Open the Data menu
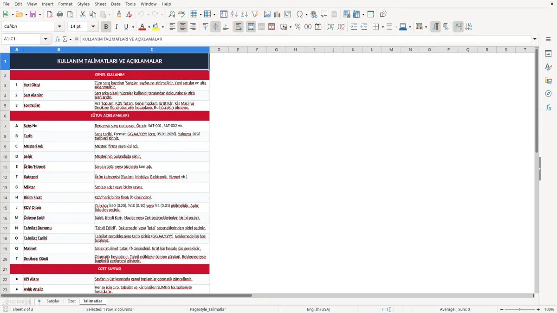The height and width of the screenshot is (313, 557). coord(116,4)
